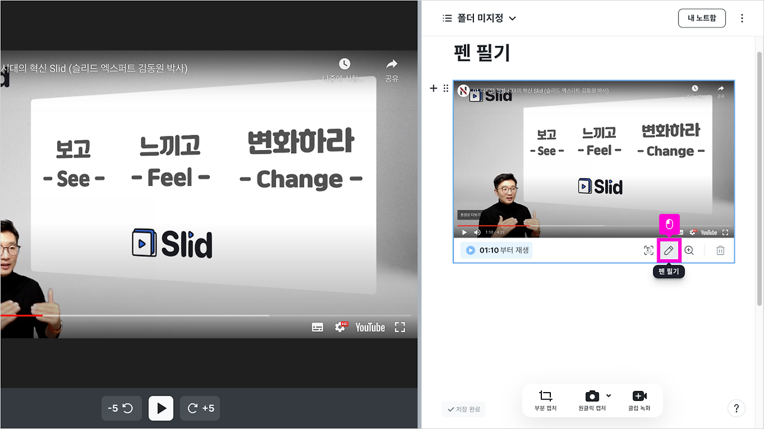The image size is (764, 429).
Task: Click the folder list icon beside 폴더 미지정
Action: click(x=446, y=18)
